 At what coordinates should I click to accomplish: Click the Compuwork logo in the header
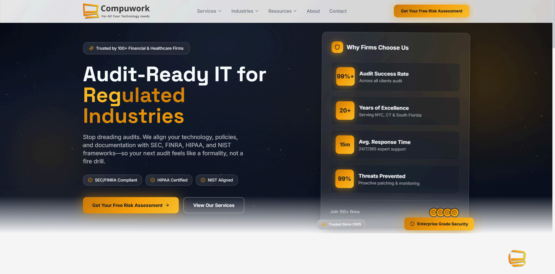pyautogui.click(x=116, y=11)
